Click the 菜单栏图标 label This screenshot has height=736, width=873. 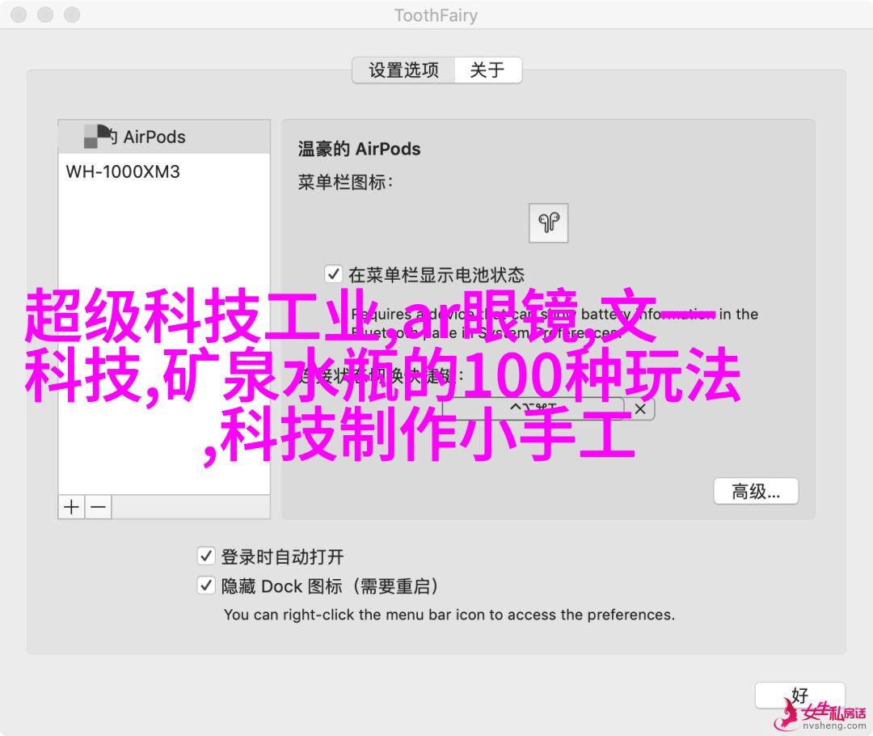[x=345, y=182]
